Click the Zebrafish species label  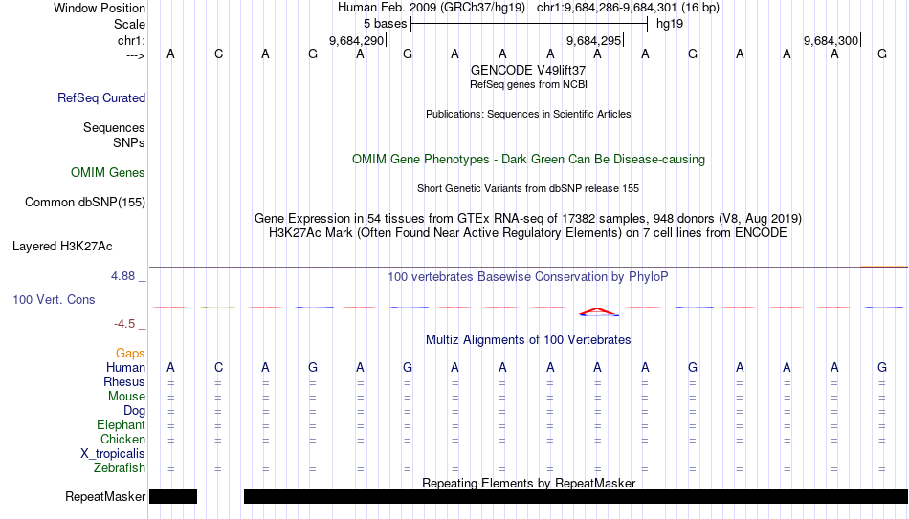(x=120, y=468)
